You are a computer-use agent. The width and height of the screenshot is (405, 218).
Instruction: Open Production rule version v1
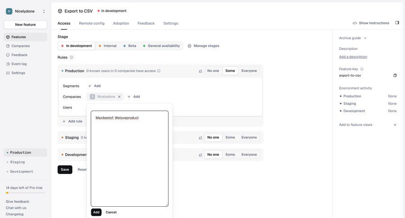(x=200, y=71)
